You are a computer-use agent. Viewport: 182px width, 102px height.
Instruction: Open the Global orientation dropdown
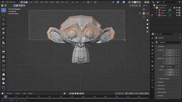tap(76, 2)
